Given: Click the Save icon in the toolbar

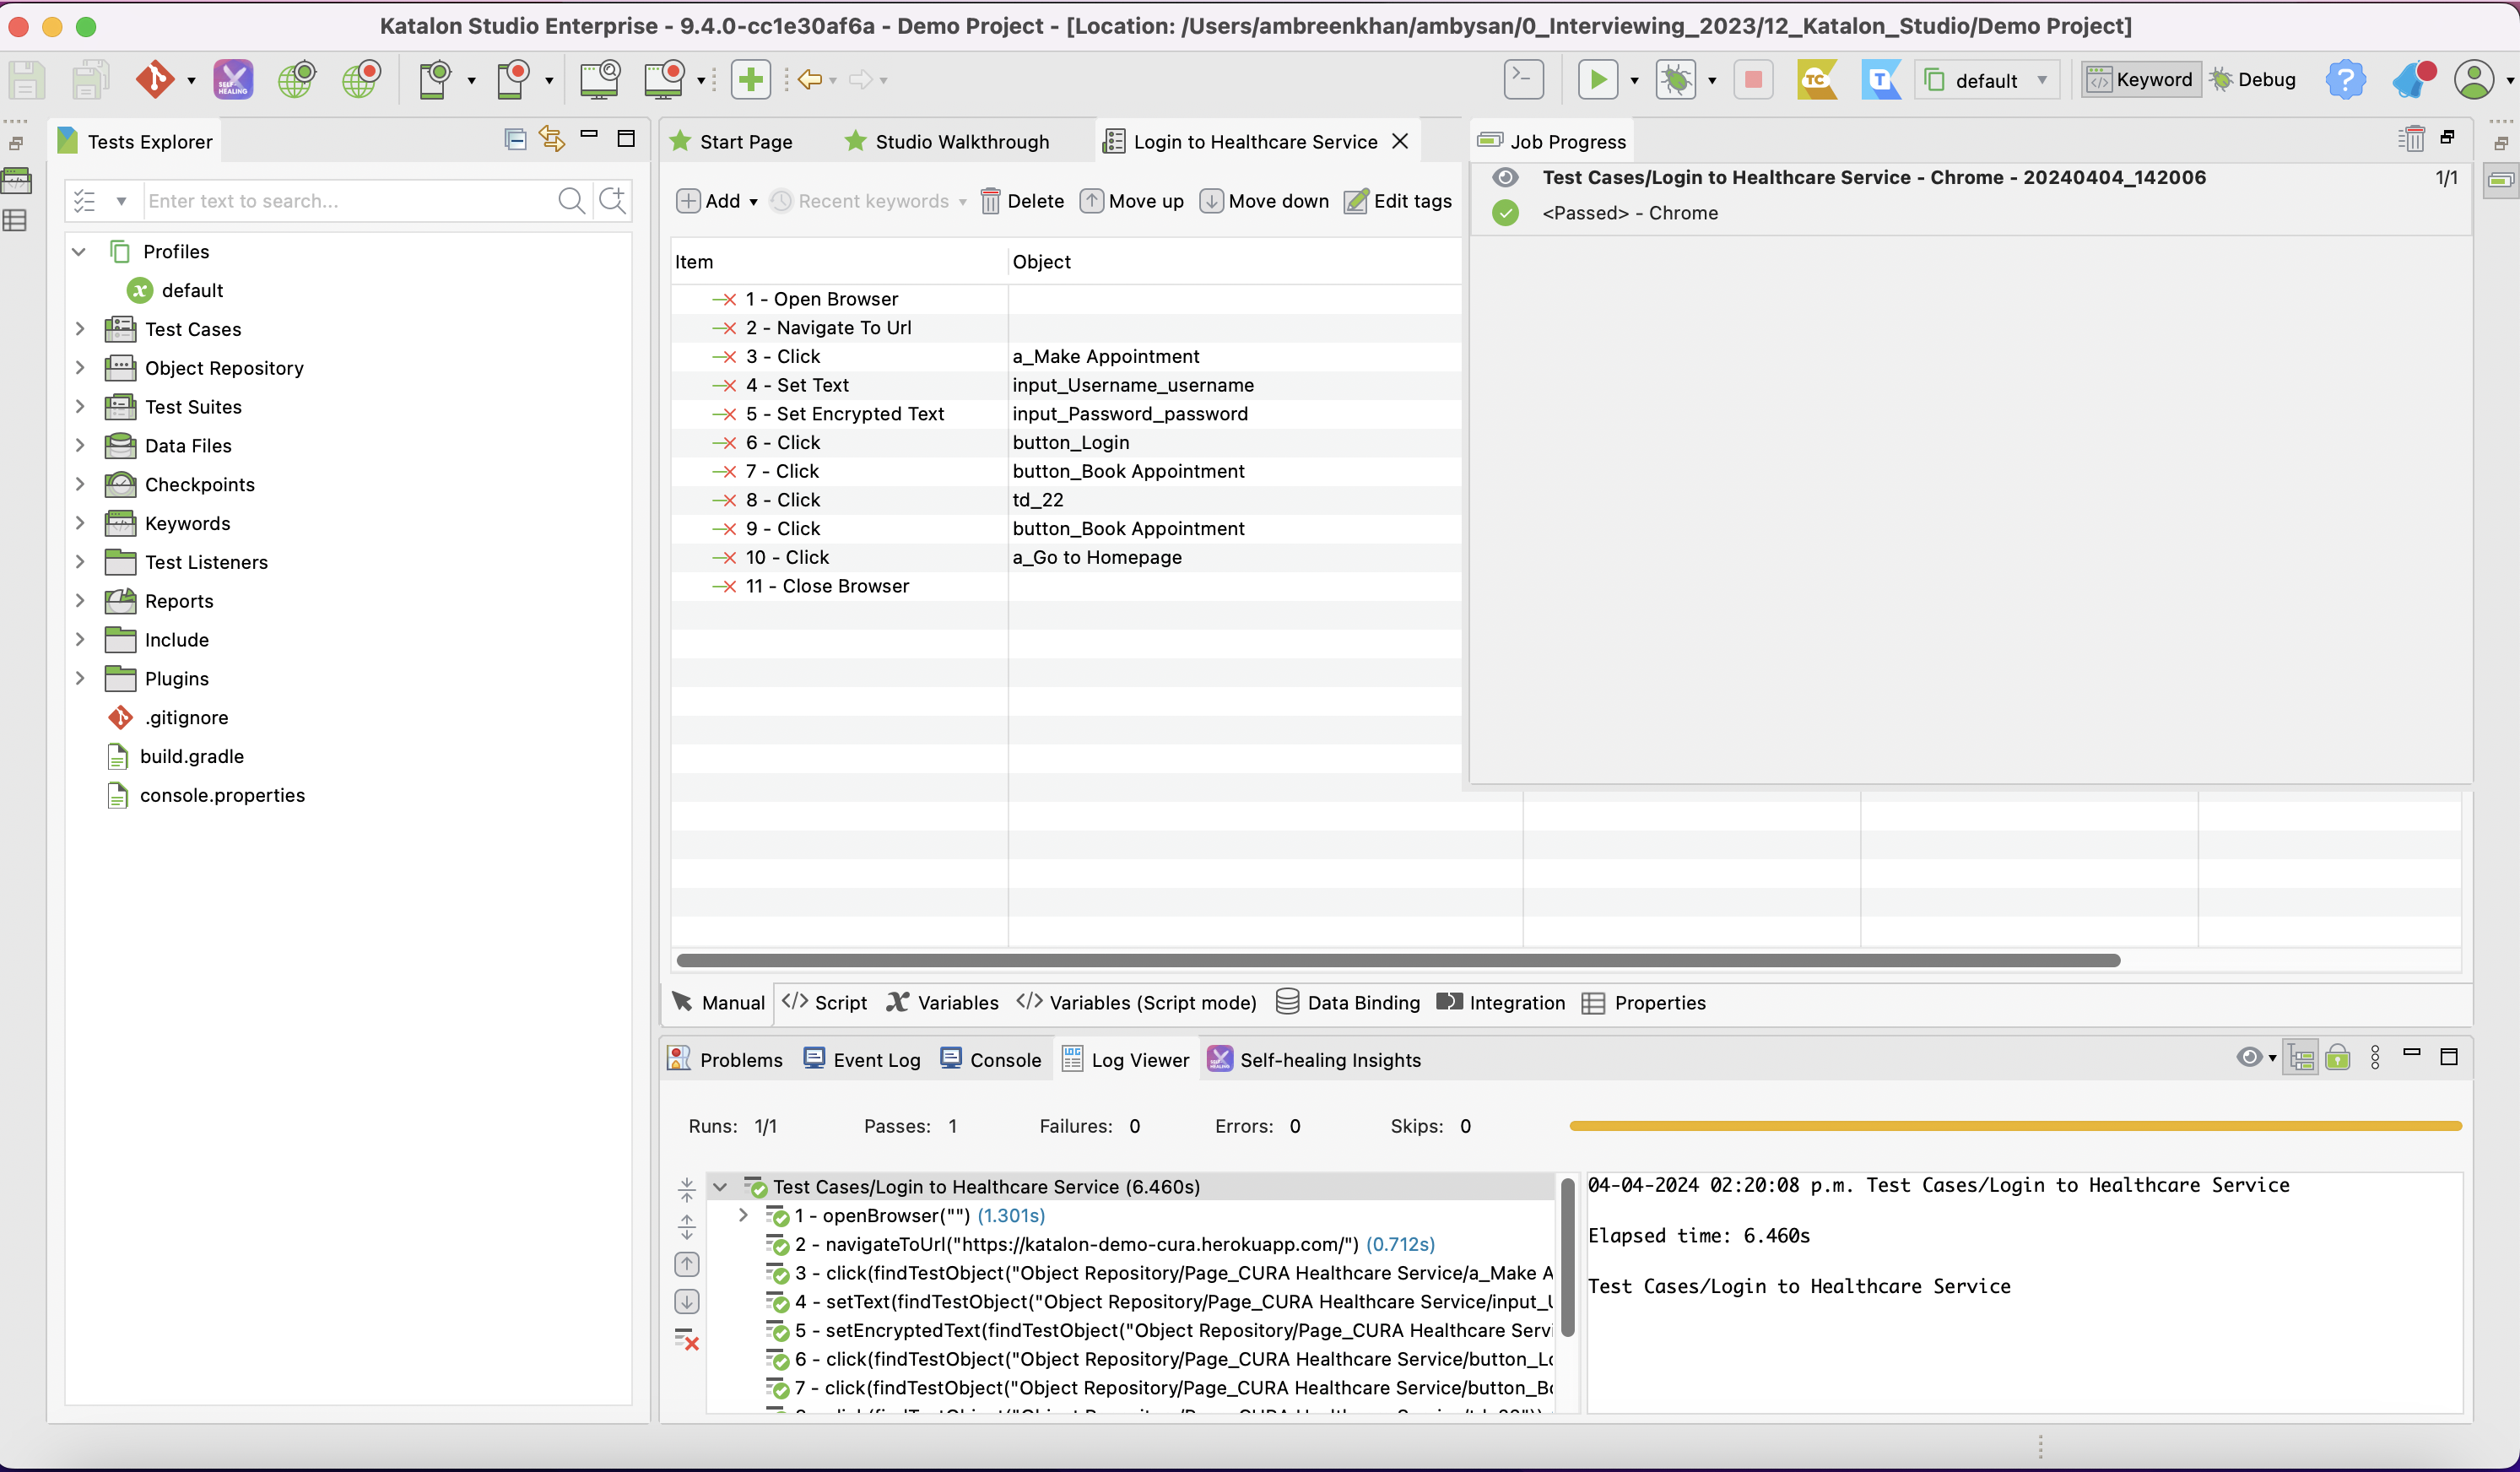Looking at the screenshot, I should tap(27, 80).
